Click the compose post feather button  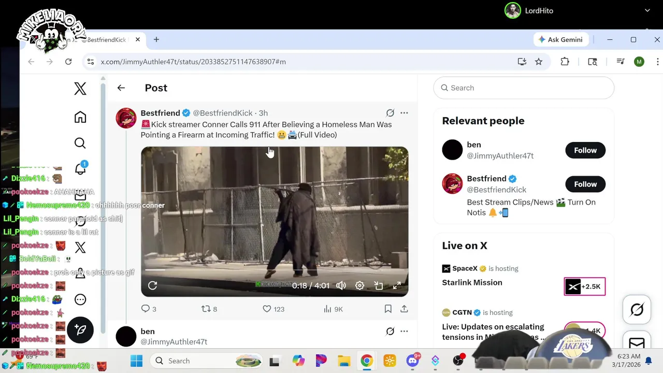point(80,329)
